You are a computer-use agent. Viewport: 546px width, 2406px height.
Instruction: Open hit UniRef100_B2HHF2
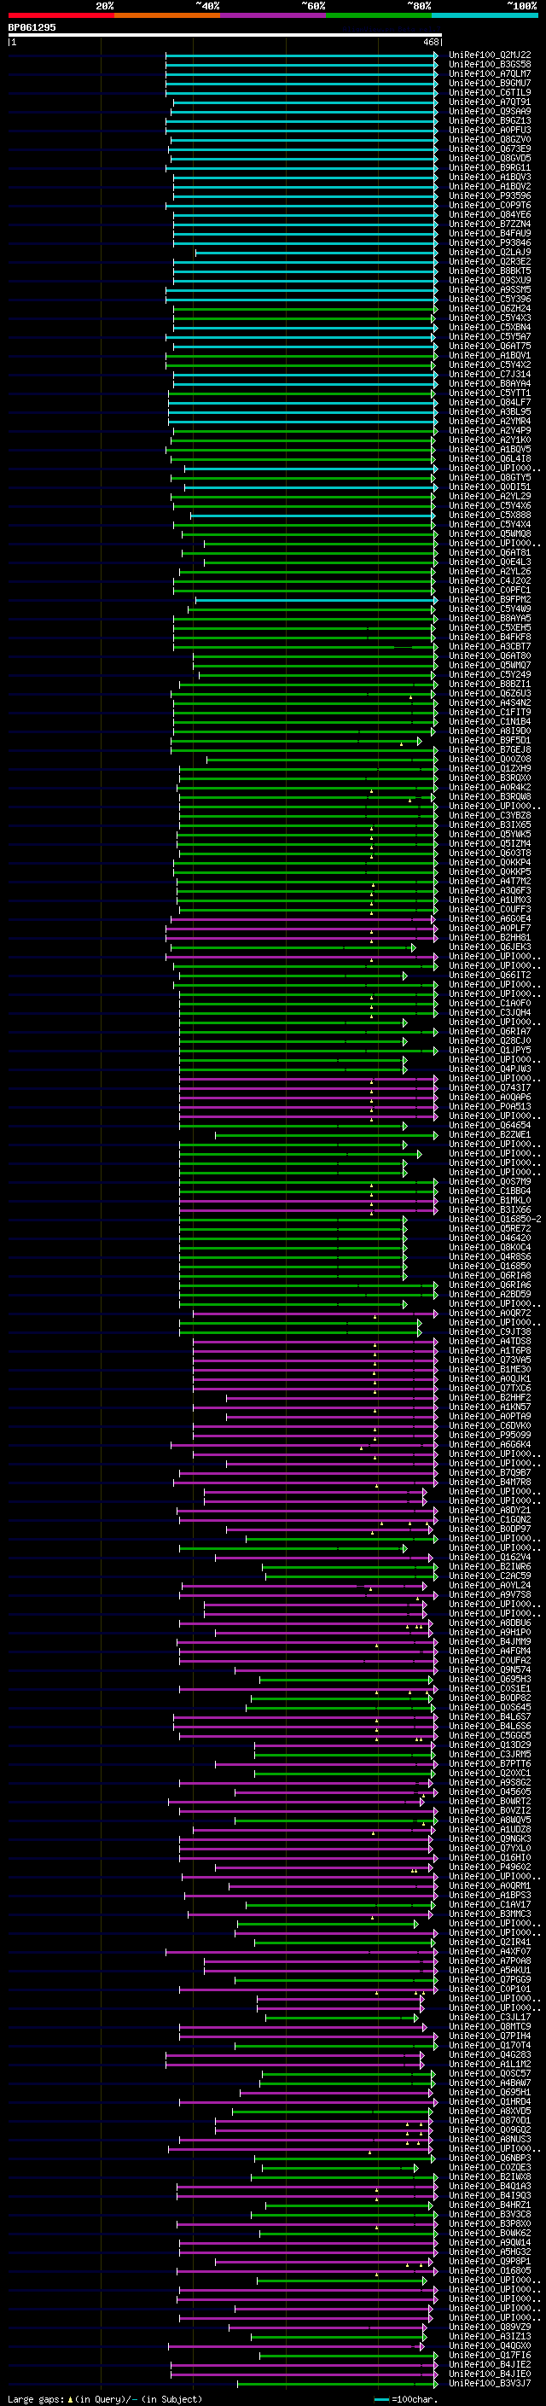[489, 1397]
